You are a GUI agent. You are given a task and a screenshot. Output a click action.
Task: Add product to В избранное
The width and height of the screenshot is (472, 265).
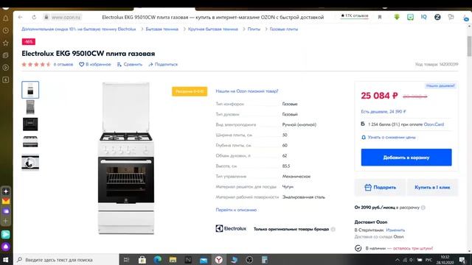[x=95, y=64]
